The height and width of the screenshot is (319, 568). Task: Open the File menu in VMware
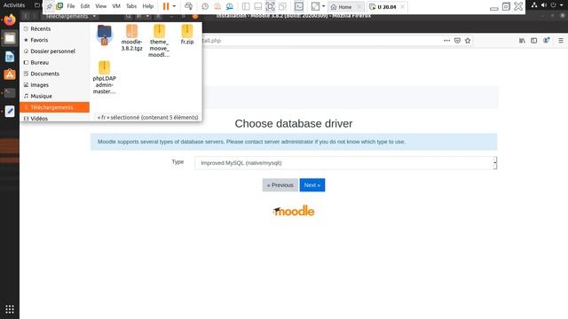[x=71, y=6]
